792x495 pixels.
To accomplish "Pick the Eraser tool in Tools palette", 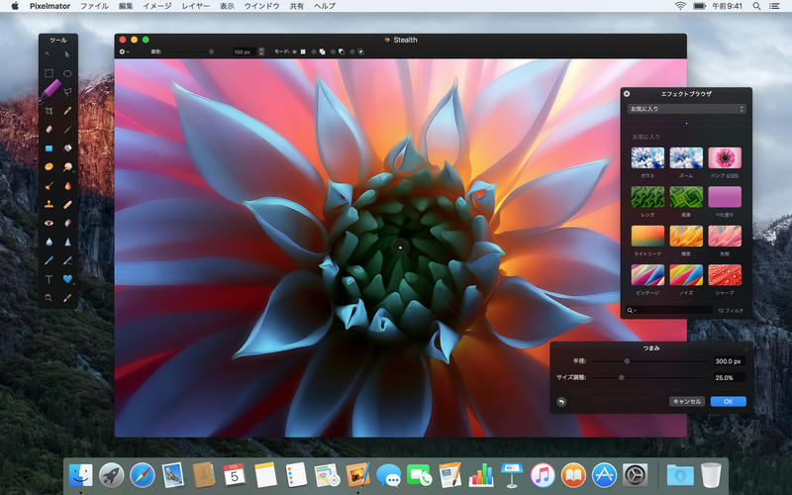I will pyautogui.click(x=49, y=129).
